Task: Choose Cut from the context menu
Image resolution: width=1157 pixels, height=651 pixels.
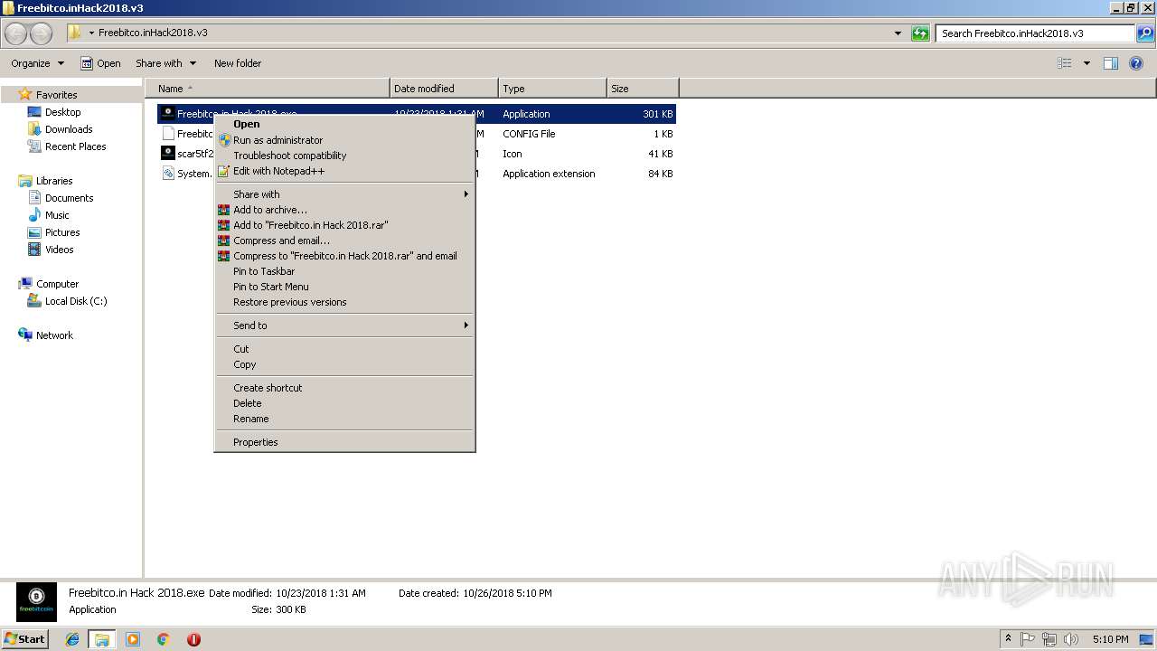Action: (x=344, y=349)
